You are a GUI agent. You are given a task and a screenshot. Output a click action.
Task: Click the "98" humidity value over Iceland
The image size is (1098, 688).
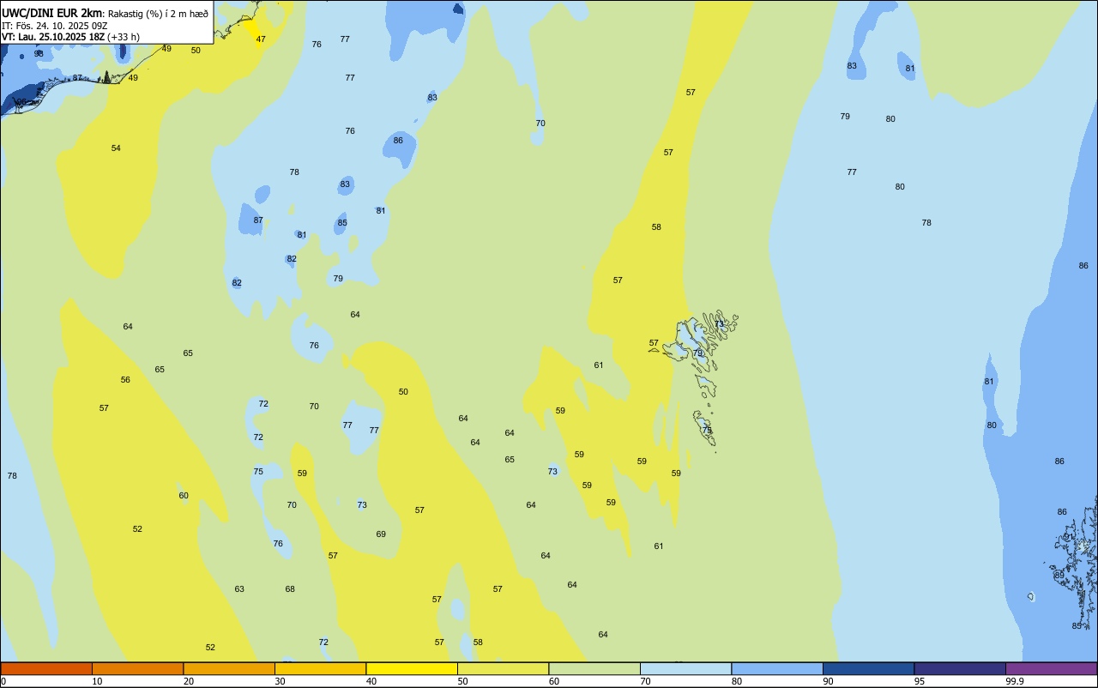39,54
